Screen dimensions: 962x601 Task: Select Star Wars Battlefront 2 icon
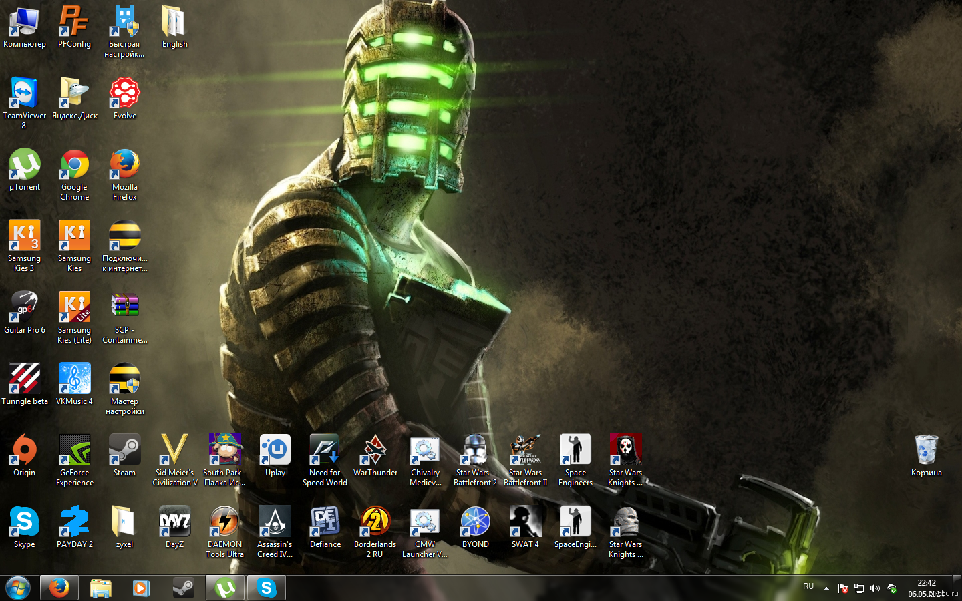tap(475, 461)
